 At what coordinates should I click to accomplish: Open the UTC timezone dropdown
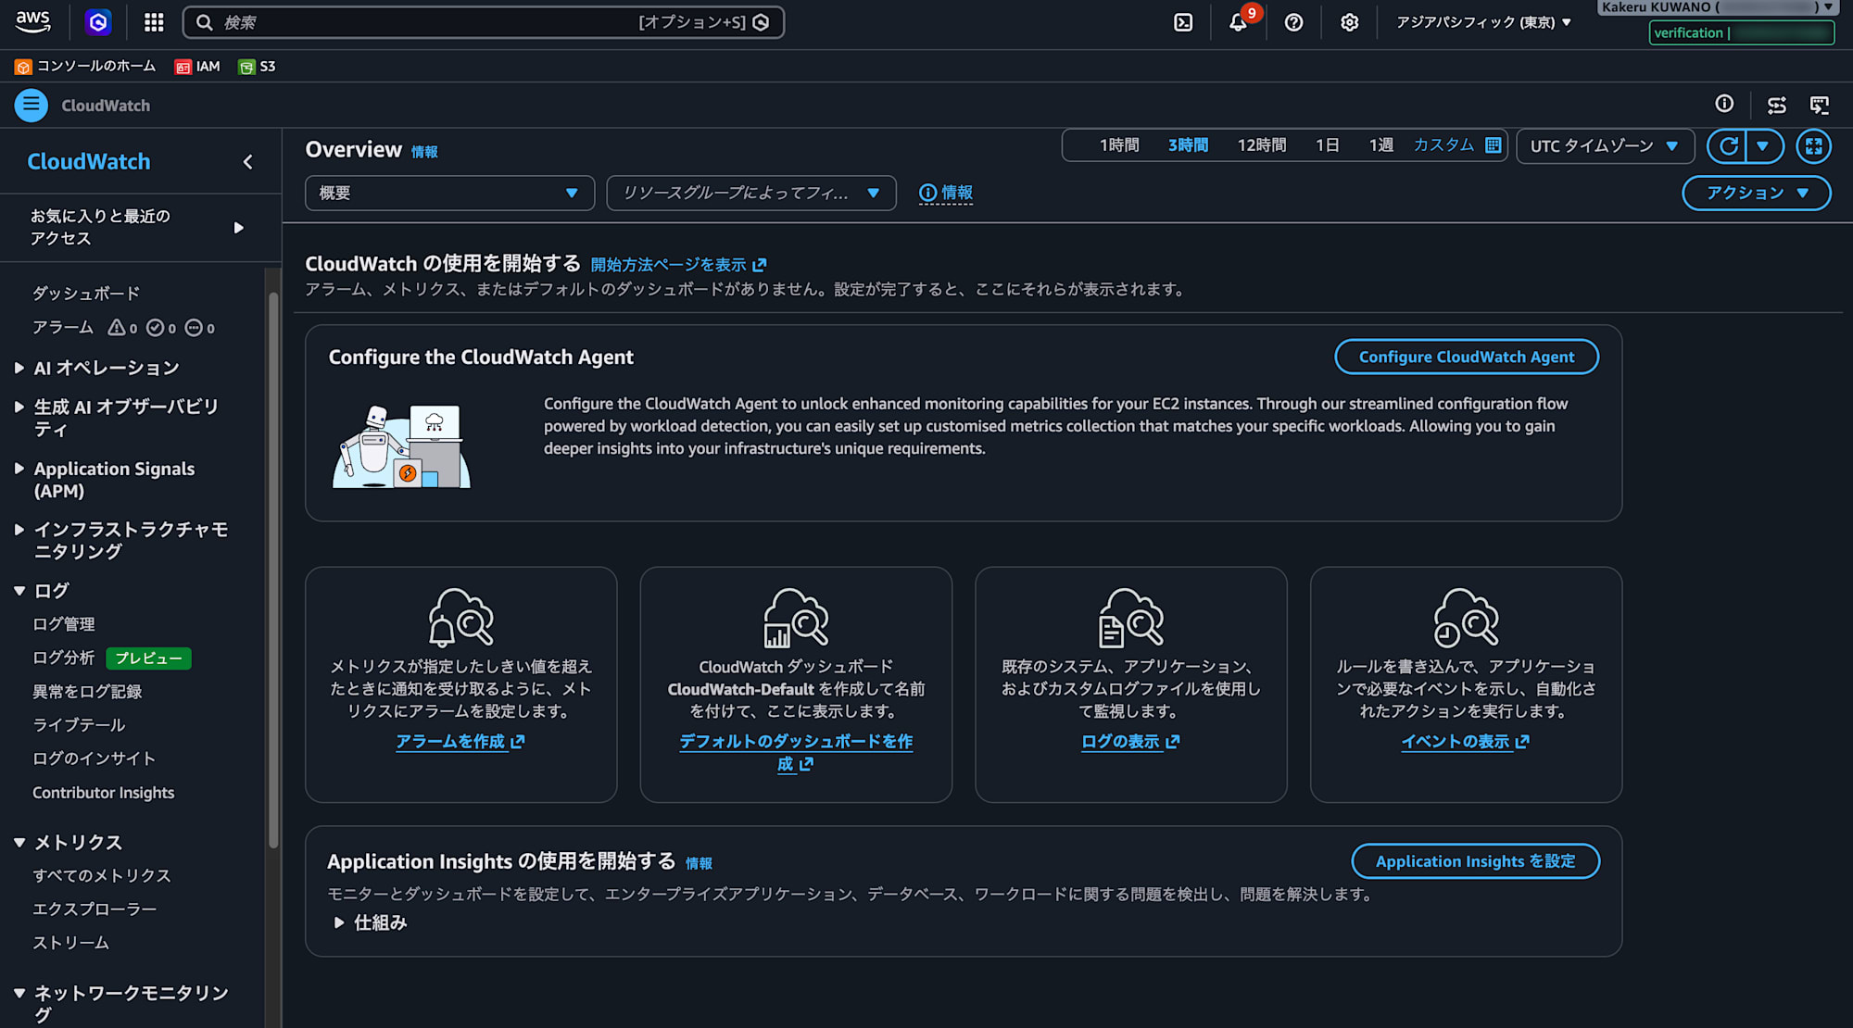[1605, 146]
